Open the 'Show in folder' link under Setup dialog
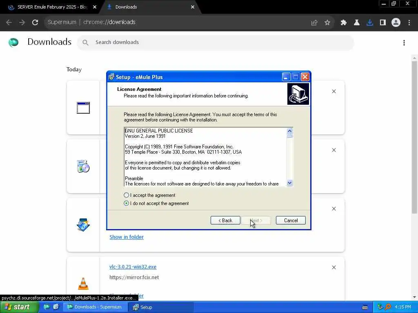 click(127, 237)
